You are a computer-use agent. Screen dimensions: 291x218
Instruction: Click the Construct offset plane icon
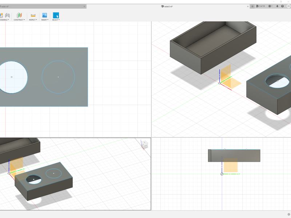(x=19, y=15)
